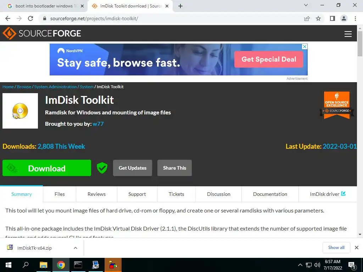
Task: Open Chrome side panel icon
Action: click(333, 18)
